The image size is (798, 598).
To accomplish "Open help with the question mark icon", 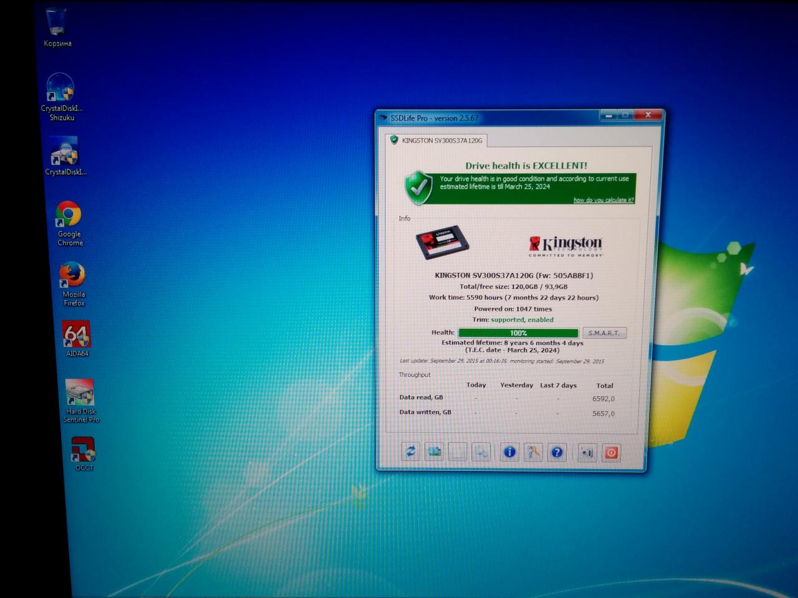I will tap(557, 453).
